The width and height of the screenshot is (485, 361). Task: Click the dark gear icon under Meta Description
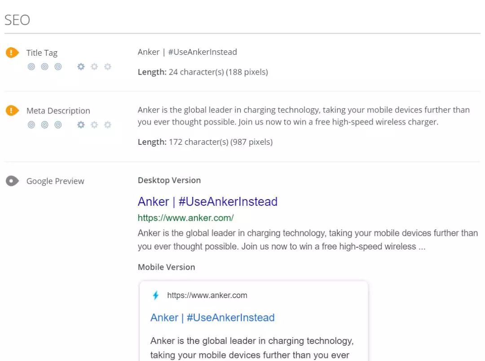81,125
